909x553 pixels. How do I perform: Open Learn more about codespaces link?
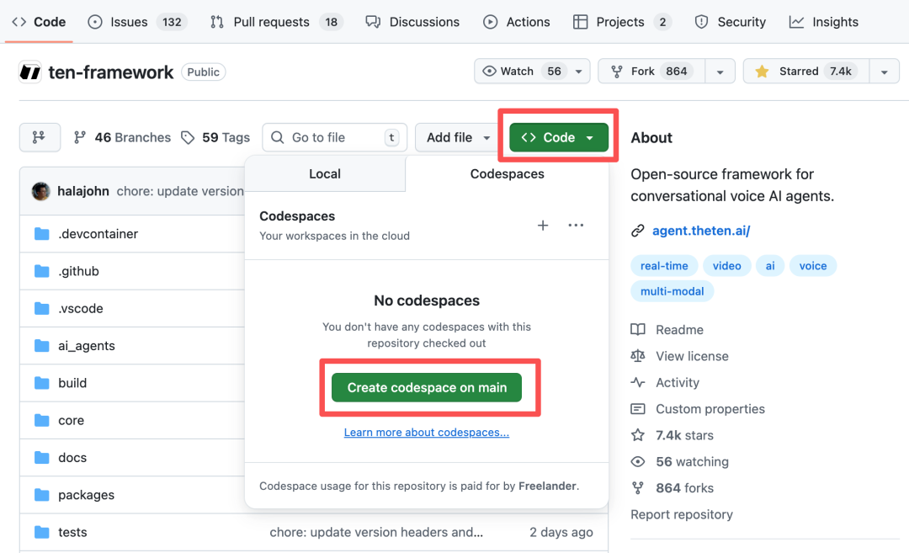click(426, 433)
